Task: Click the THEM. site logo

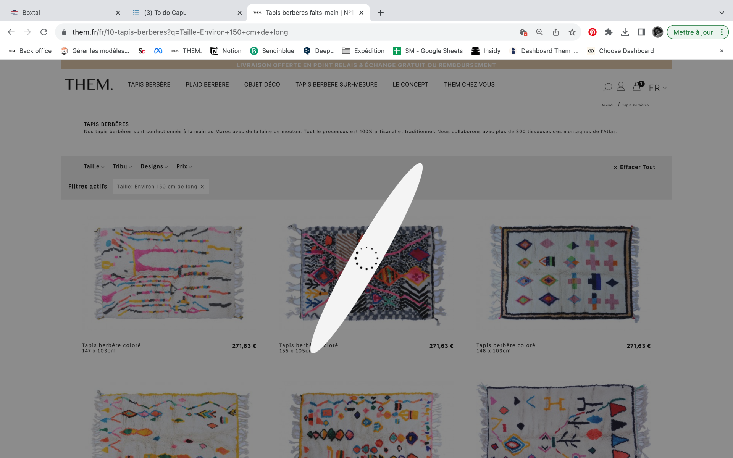Action: (89, 84)
